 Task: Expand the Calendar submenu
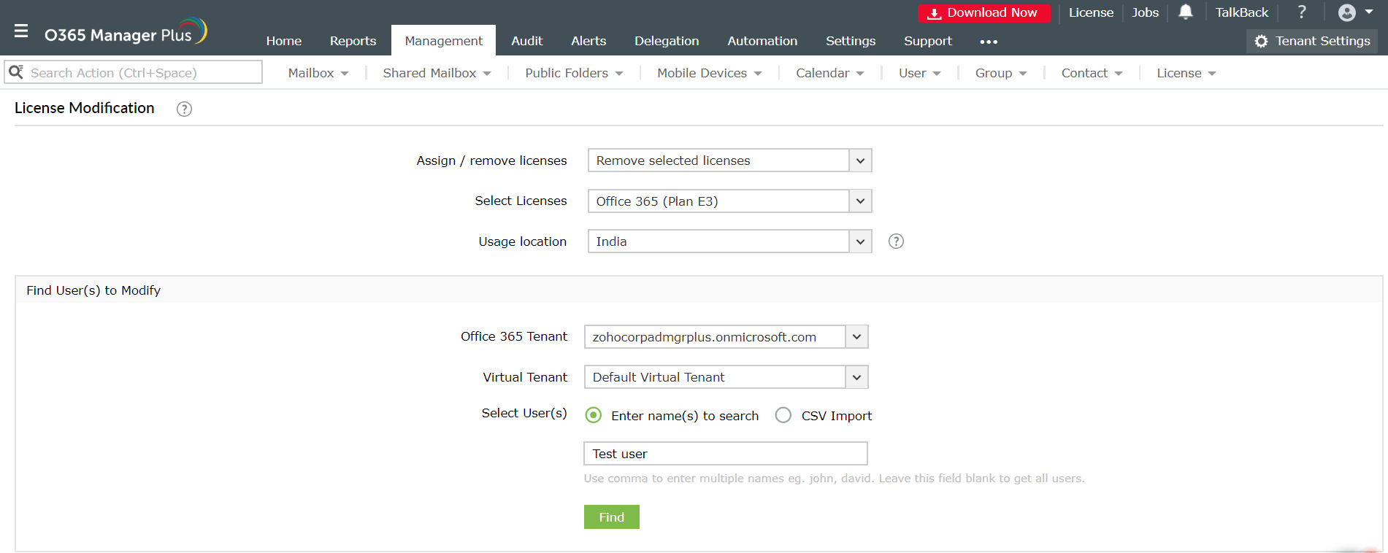(x=829, y=73)
